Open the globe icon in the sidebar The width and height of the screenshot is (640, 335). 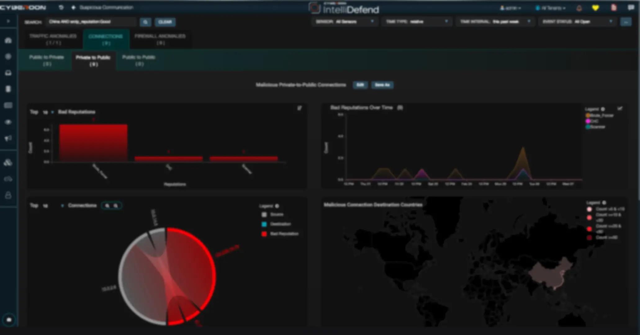[8, 56]
